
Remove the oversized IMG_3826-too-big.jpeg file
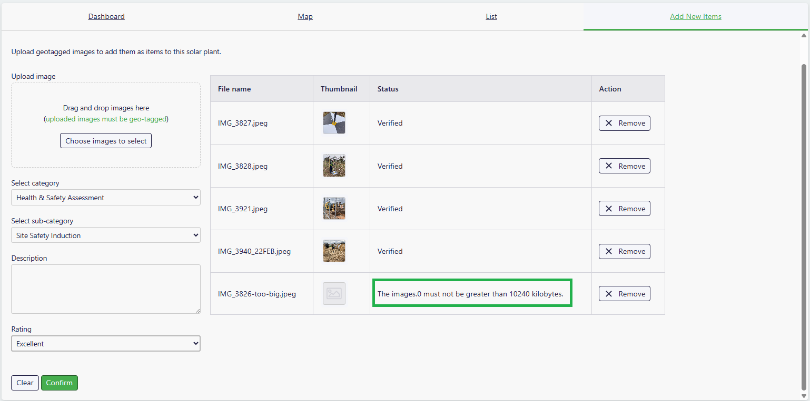[624, 294]
